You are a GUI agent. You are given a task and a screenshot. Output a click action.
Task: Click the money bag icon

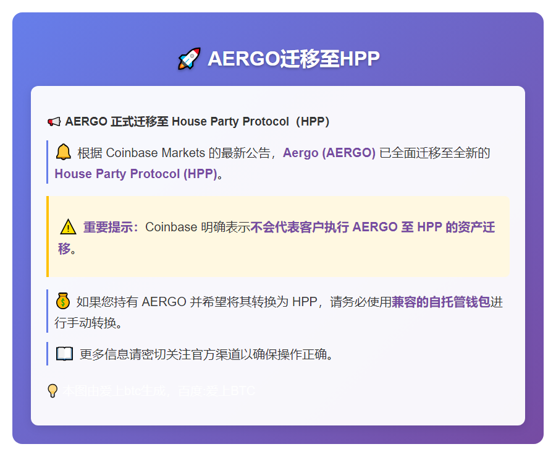pyautogui.click(x=62, y=301)
